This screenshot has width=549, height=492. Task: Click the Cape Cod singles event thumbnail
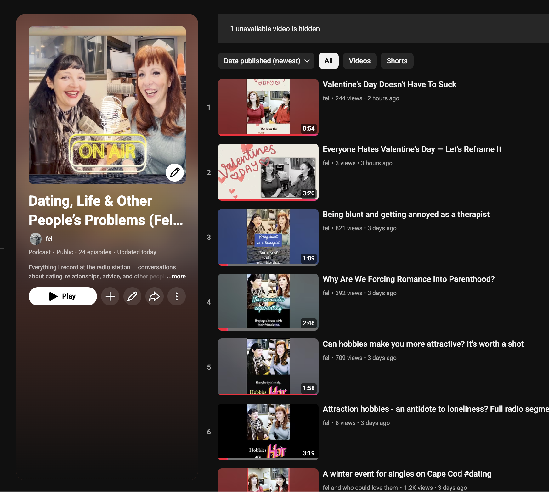click(x=268, y=480)
